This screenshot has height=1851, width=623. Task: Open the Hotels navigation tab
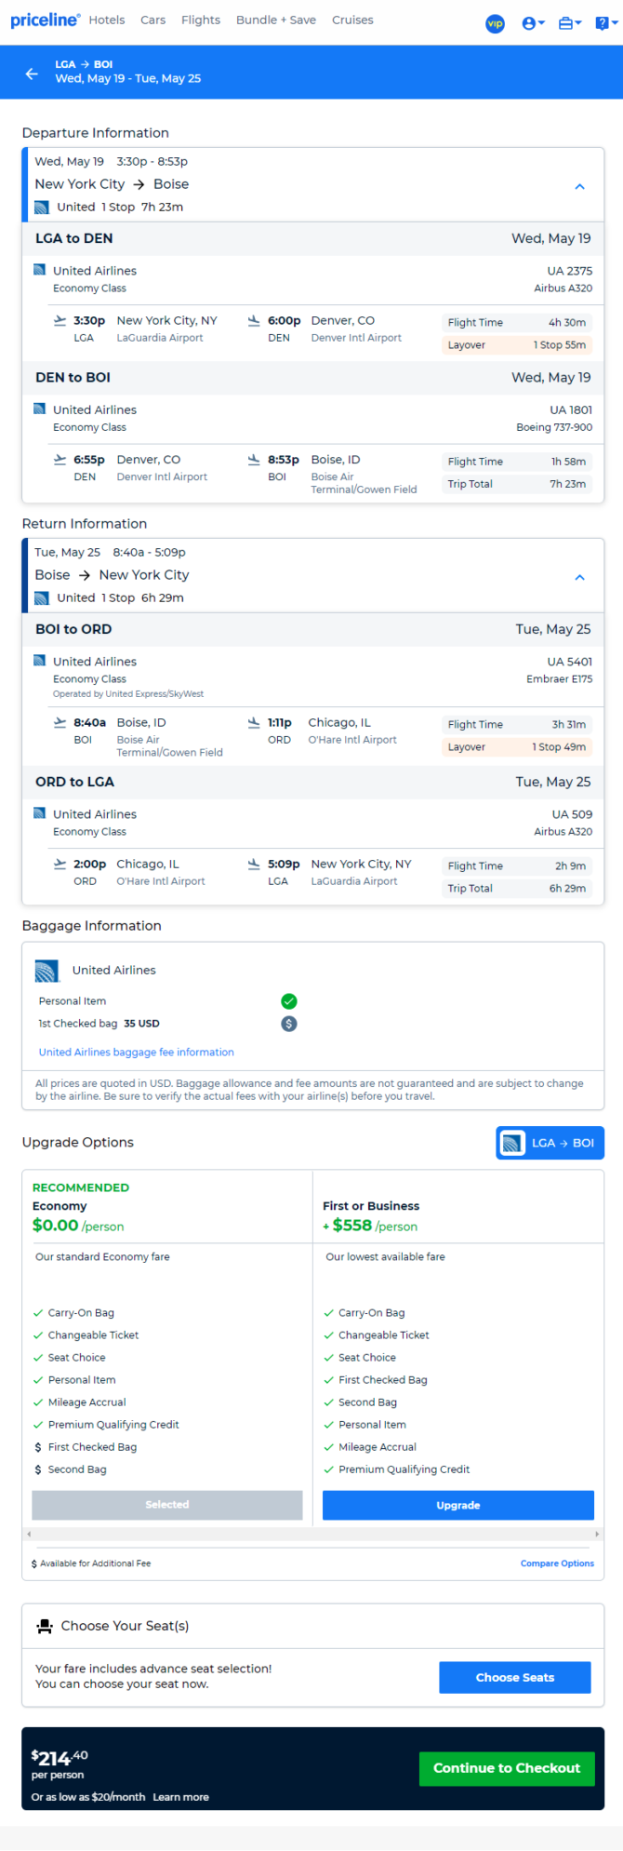107,20
